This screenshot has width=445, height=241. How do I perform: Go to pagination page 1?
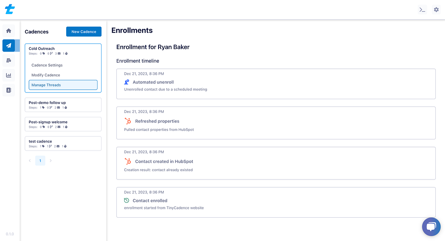pos(40,161)
